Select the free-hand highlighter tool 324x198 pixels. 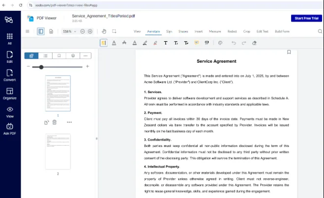point(155,43)
